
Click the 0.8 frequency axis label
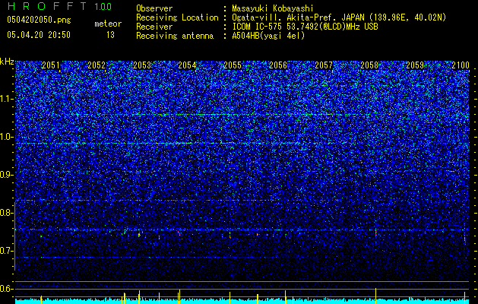pos(7,213)
